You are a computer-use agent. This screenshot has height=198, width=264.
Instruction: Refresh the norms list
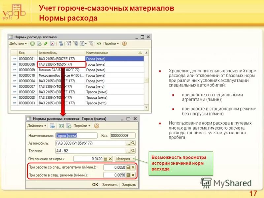(99, 43)
